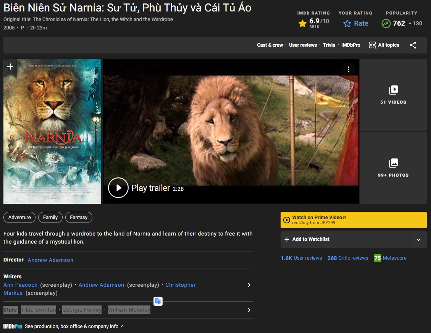
Task: Open the three-dot menu on trailer
Action: click(x=349, y=69)
